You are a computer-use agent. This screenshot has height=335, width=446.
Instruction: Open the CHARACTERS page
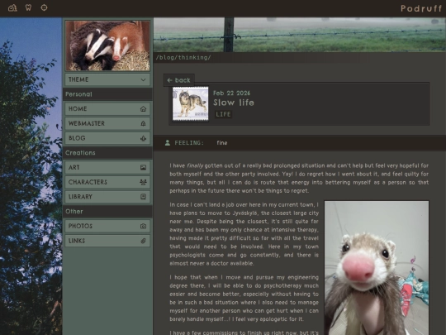(107, 182)
